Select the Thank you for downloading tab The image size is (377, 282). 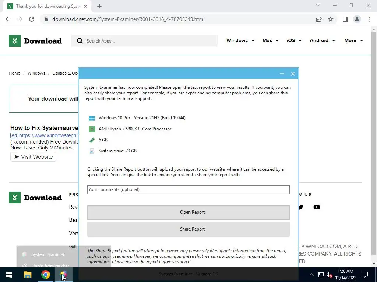coord(47,6)
